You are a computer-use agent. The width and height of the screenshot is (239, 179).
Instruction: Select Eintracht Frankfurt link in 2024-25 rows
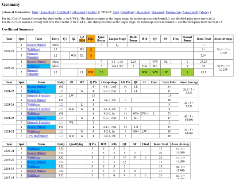pyautogui.click(x=39, y=95)
